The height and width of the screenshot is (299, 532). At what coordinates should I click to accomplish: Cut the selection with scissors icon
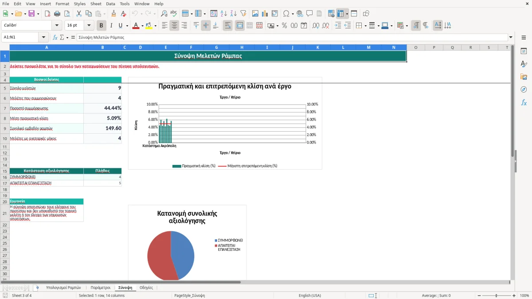coord(78,14)
